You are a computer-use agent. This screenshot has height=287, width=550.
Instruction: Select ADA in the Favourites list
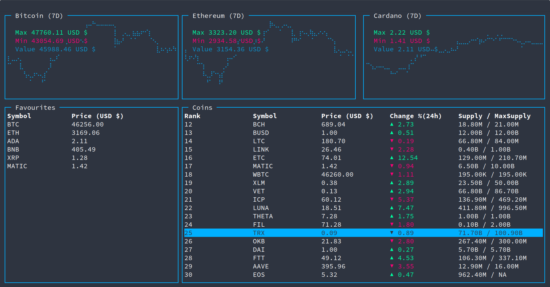click(x=13, y=141)
